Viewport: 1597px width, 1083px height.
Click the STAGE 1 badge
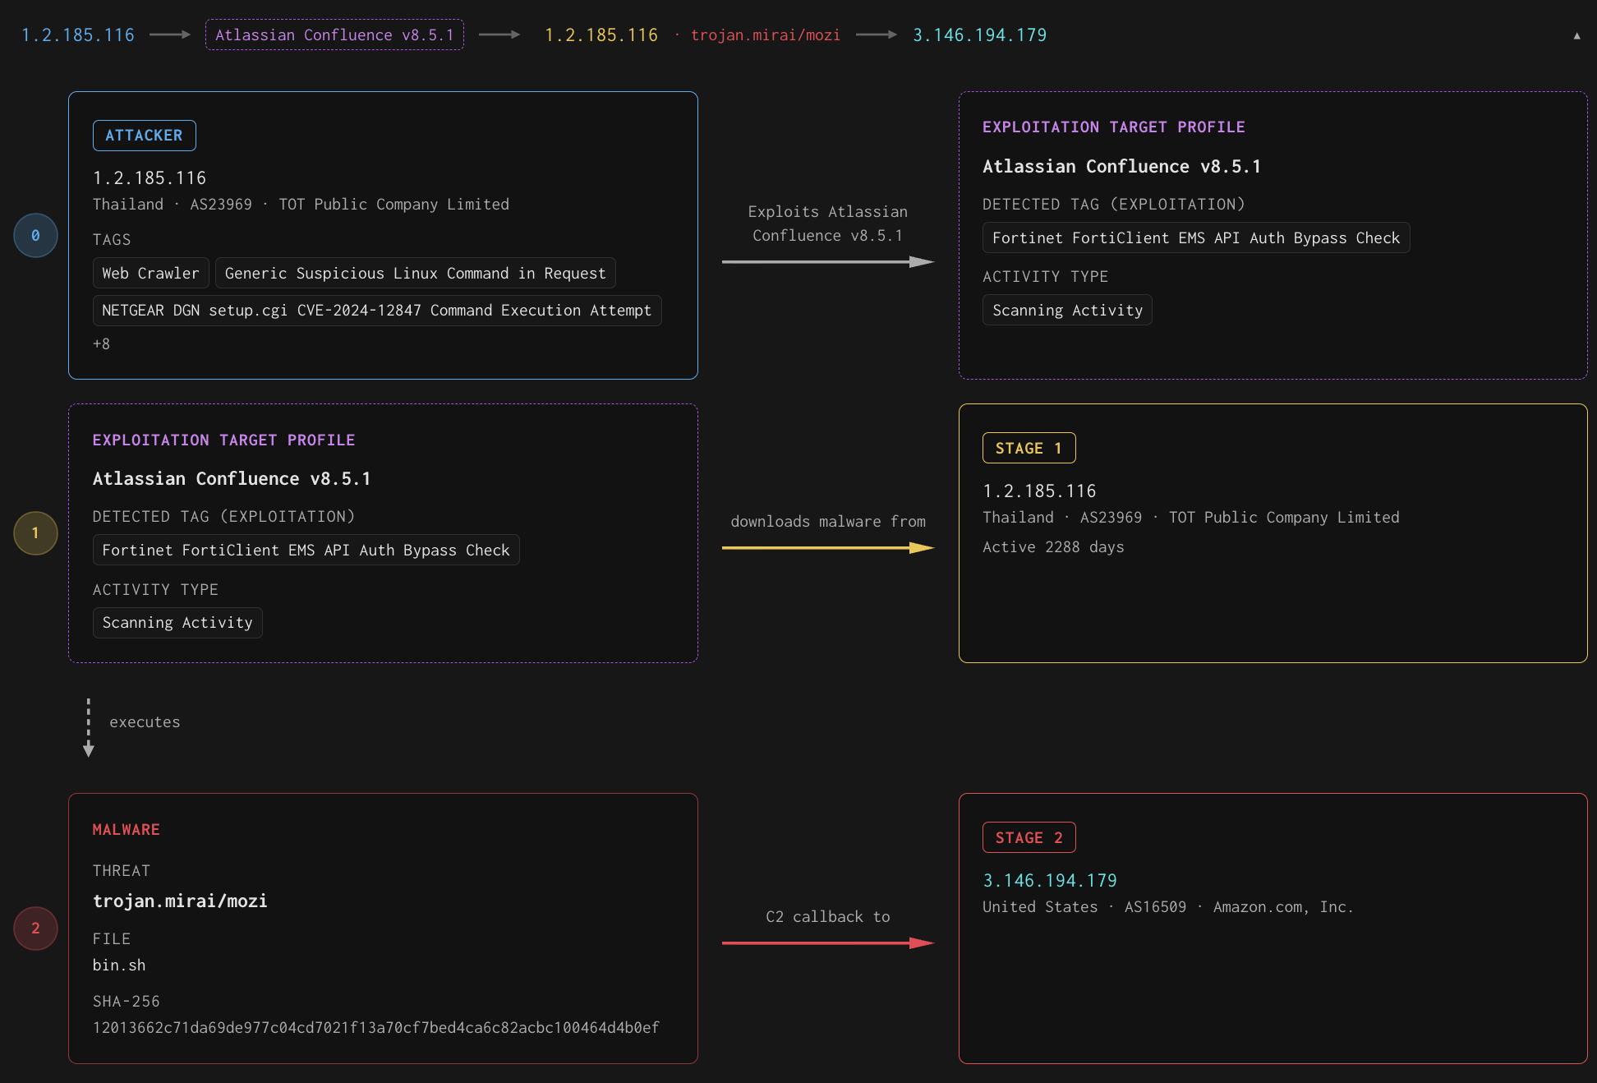click(x=1029, y=448)
